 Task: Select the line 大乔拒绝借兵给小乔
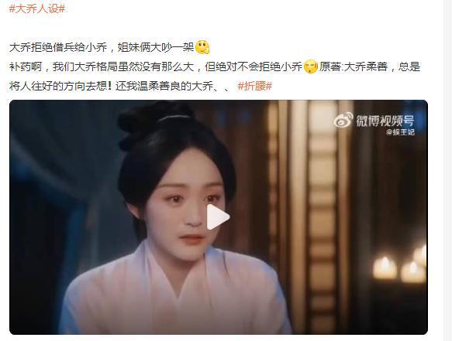click(58, 47)
